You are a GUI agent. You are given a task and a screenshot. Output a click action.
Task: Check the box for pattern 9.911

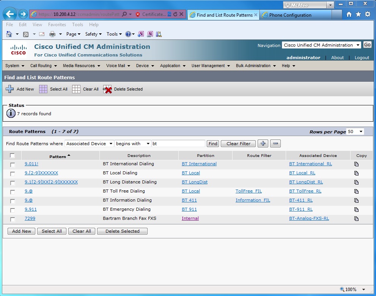point(13,210)
